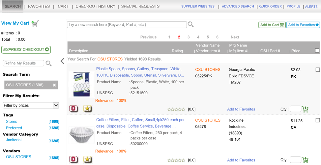The height and width of the screenshot is (165, 321).
Task: Open the ALERTS link
Action: tap(311, 7)
